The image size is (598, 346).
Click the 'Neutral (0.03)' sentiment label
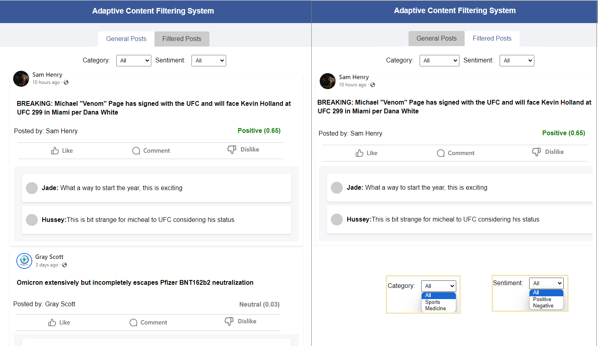(x=259, y=304)
